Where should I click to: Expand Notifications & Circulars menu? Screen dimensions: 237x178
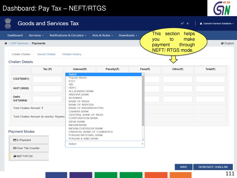(68, 35)
